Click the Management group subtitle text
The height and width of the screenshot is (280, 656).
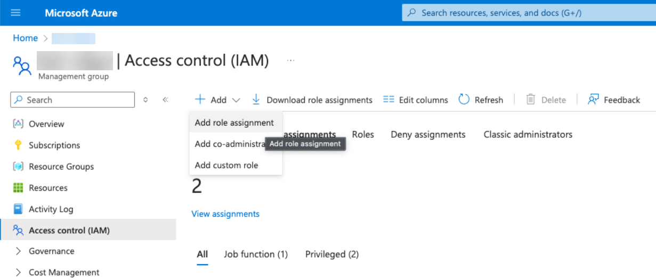pyautogui.click(x=74, y=77)
